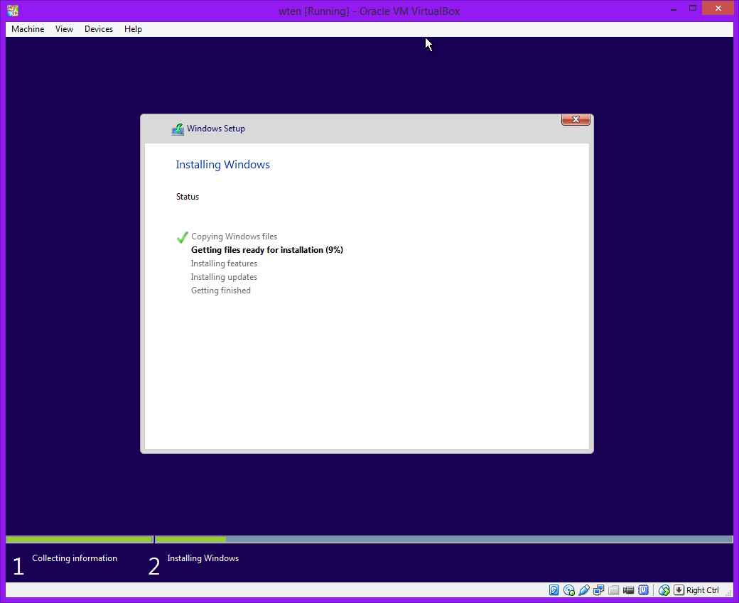This screenshot has height=603, width=739.
Task: Click the Windows Setup icon in dialog
Action: [x=178, y=129]
